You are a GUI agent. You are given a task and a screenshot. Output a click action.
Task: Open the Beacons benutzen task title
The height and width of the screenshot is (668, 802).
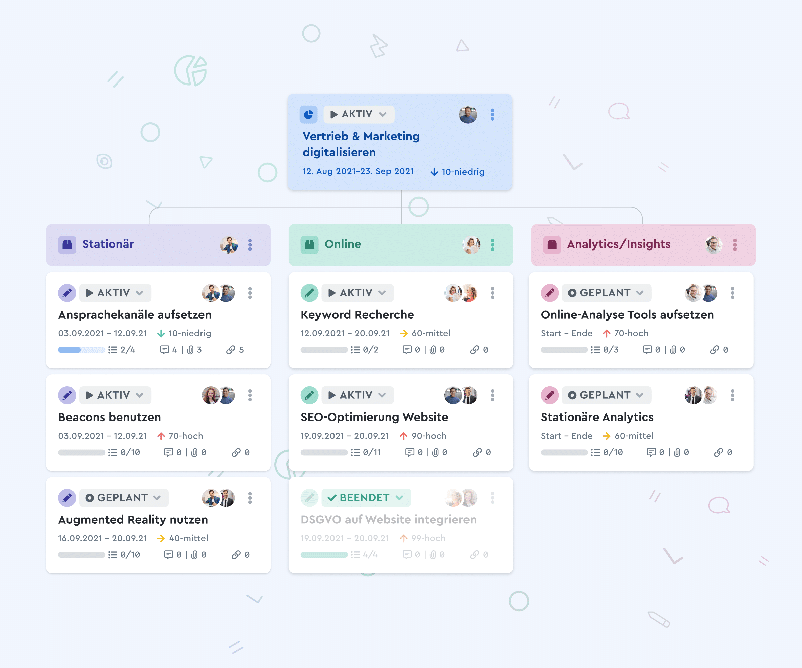click(110, 417)
